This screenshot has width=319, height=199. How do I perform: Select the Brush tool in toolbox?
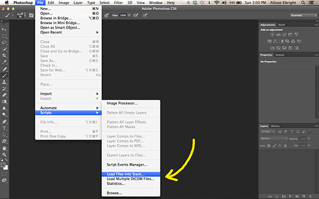point(4,76)
